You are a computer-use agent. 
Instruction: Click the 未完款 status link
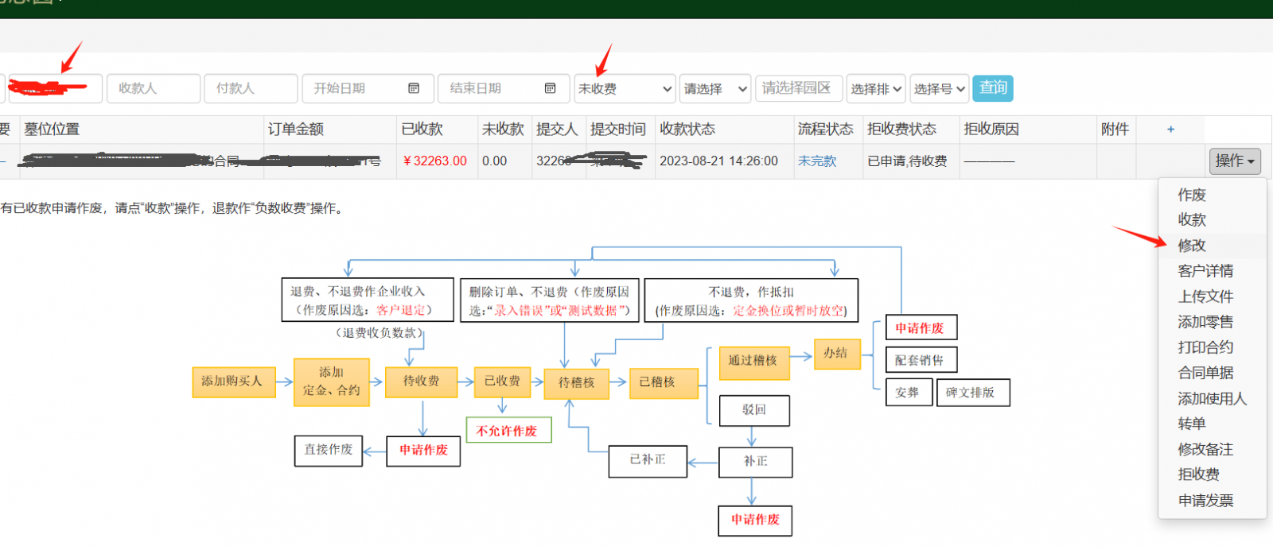tap(817, 161)
